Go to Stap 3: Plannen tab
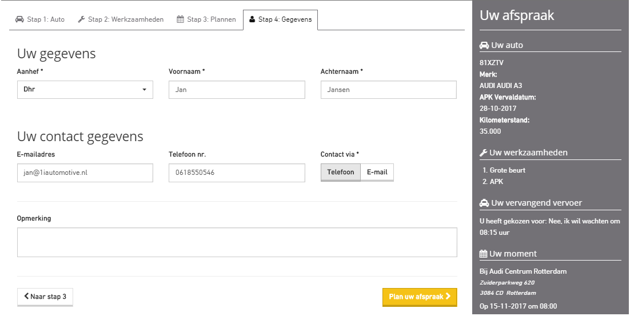 (206, 19)
